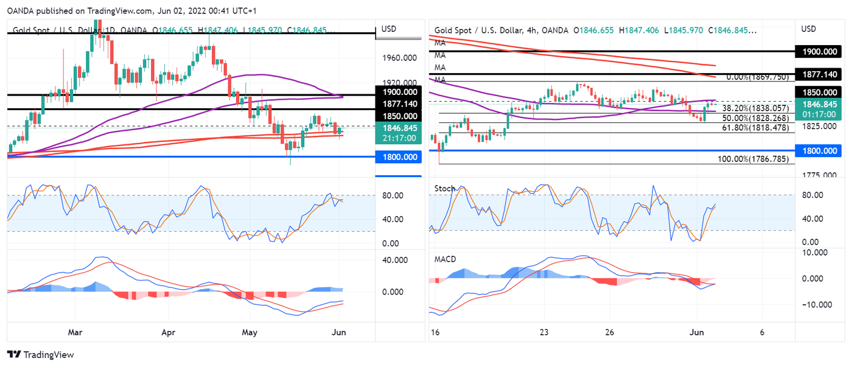The width and height of the screenshot is (852, 367).
Task: Select the topmost MA indicator label
Action: [440, 43]
